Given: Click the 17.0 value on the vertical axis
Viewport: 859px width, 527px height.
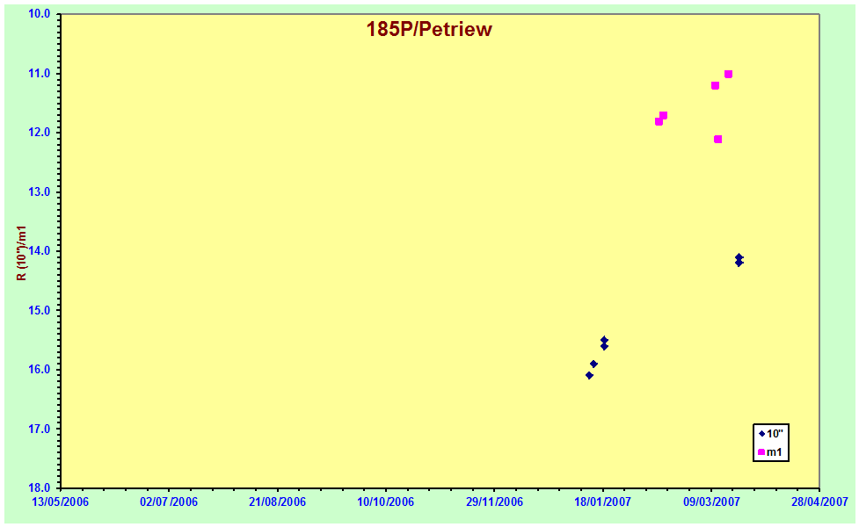Looking at the screenshot, I should point(39,429).
